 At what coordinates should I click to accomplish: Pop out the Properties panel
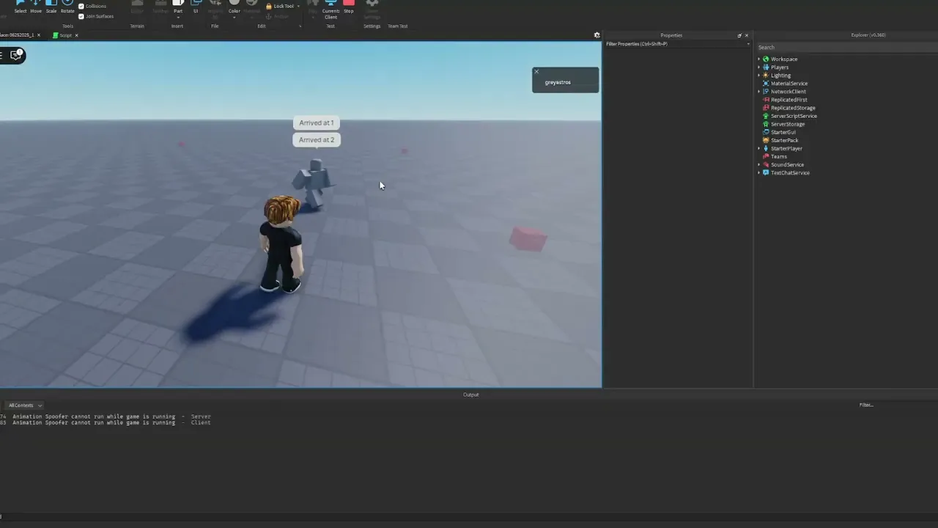pyautogui.click(x=739, y=35)
